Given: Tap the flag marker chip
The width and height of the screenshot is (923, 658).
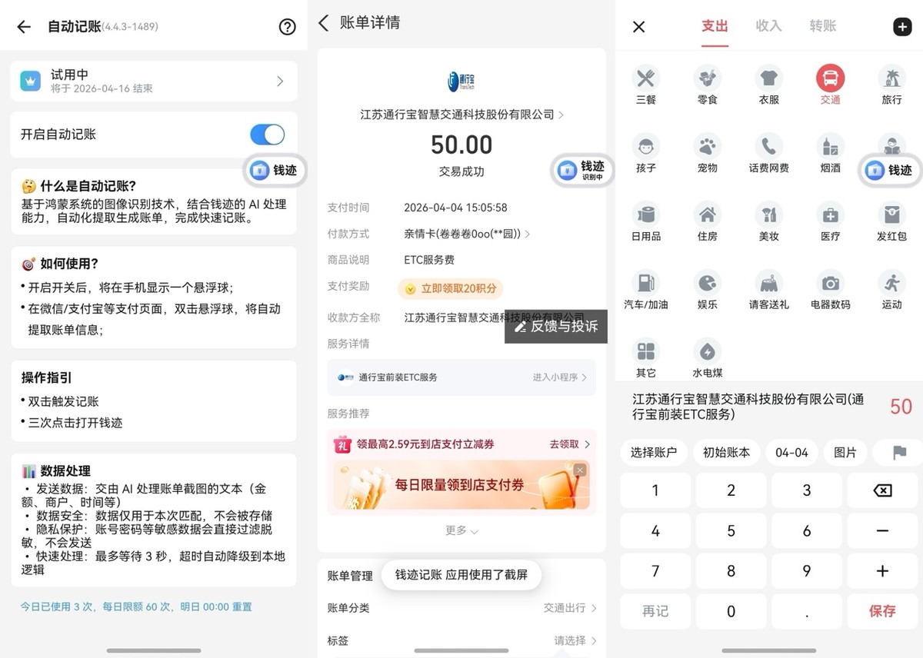Looking at the screenshot, I should [x=898, y=452].
